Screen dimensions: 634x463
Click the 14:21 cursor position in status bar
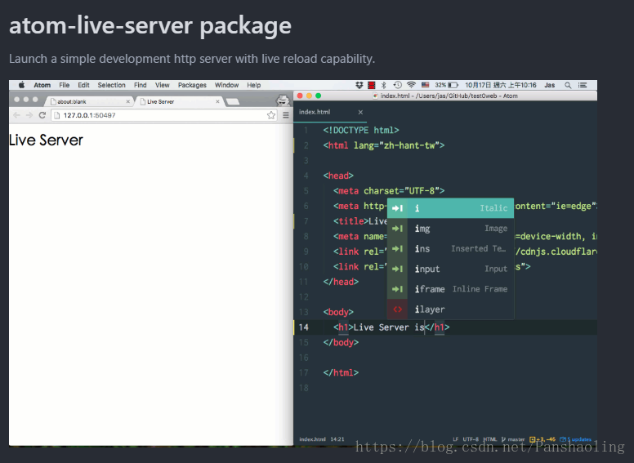coord(337,439)
